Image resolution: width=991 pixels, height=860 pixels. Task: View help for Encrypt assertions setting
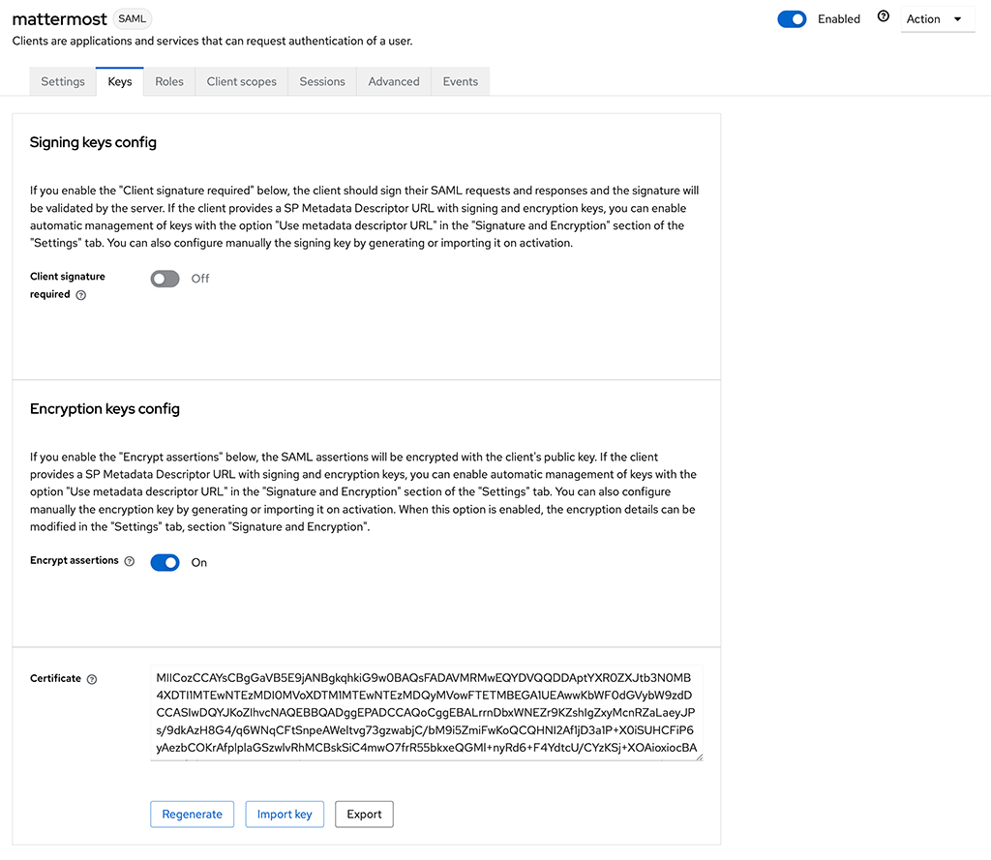click(x=132, y=561)
